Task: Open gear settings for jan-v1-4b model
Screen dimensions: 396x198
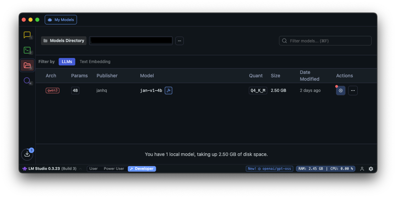Action: pos(340,91)
